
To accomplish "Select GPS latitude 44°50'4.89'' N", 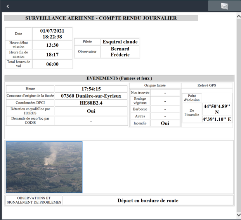I will pos(217,109).
